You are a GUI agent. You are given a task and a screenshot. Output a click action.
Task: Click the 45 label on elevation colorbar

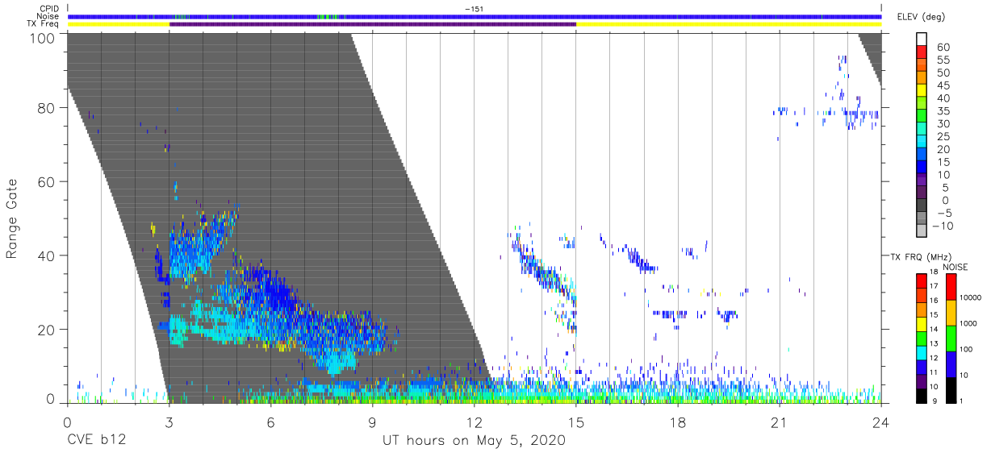pos(942,85)
